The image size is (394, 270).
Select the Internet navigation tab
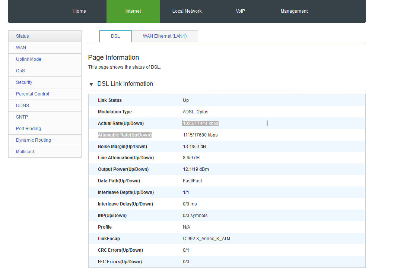coord(133,11)
